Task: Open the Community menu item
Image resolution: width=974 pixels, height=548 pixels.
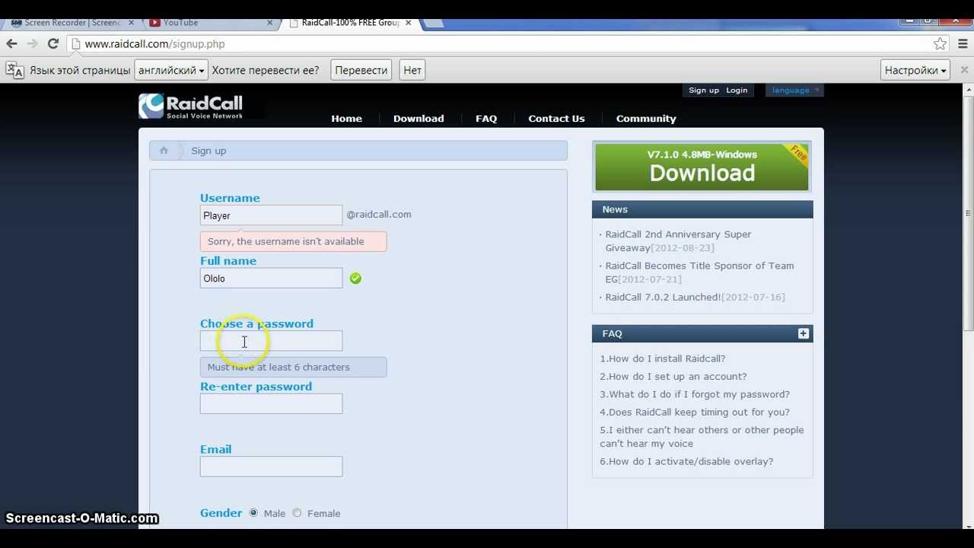Action: coord(646,119)
